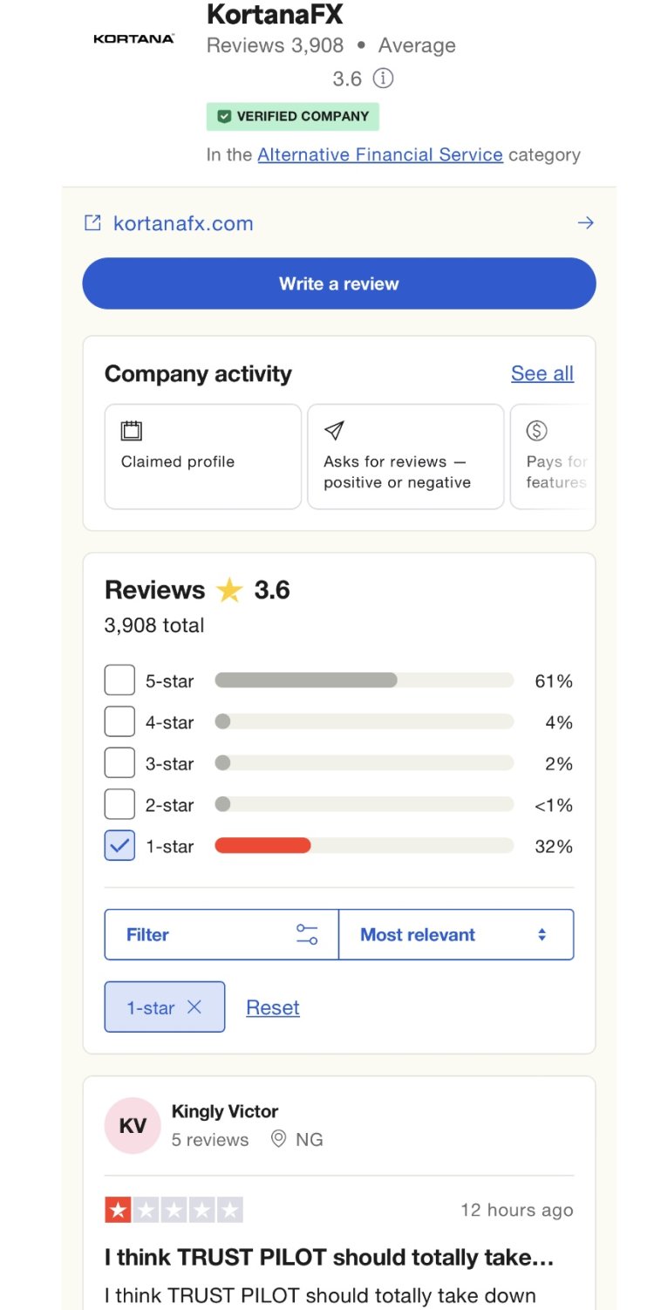Reset the review filters
This screenshot has width=654, height=1310.
pos(273,1007)
